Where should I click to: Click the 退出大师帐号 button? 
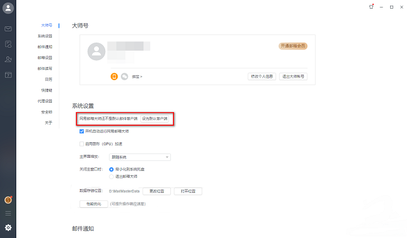point(293,76)
